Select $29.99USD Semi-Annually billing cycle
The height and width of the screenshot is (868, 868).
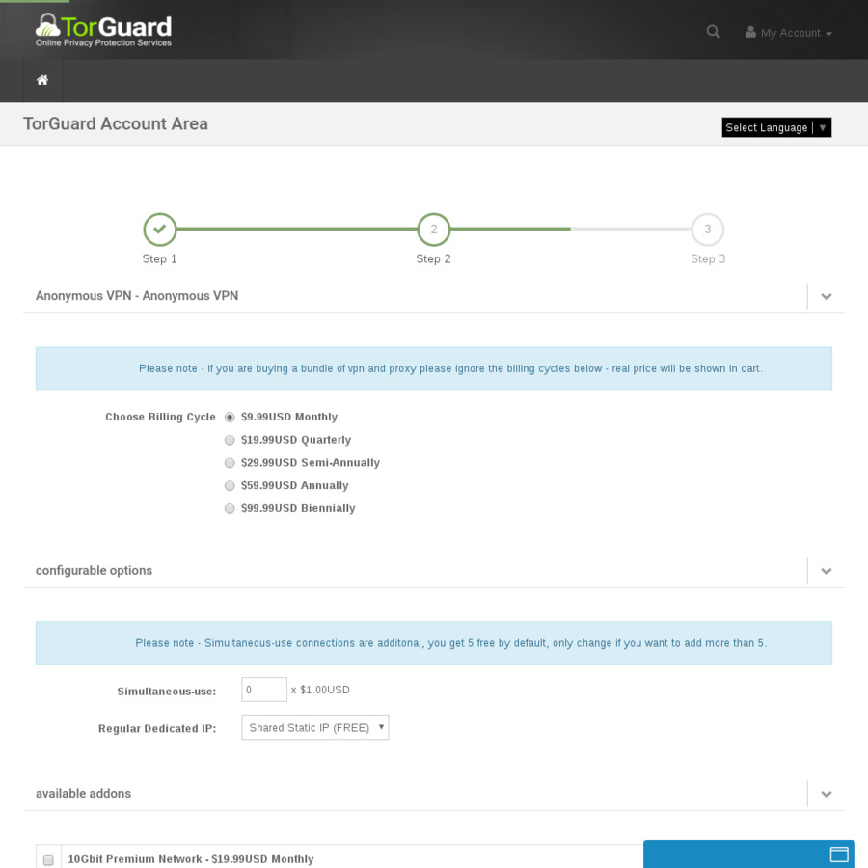tap(230, 463)
